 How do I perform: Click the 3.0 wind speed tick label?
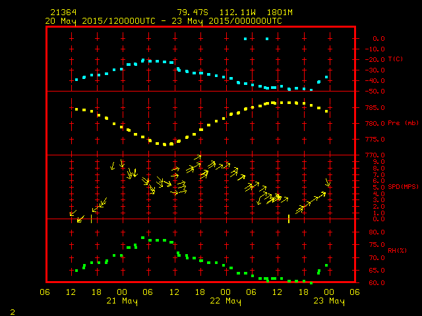click(x=378, y=200)
